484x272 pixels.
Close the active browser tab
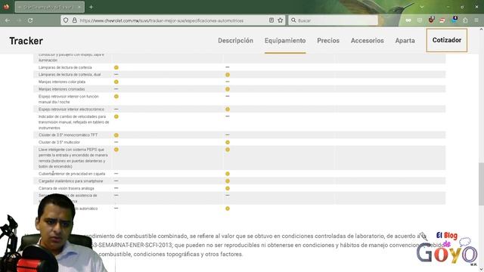(x=79, y=7)
